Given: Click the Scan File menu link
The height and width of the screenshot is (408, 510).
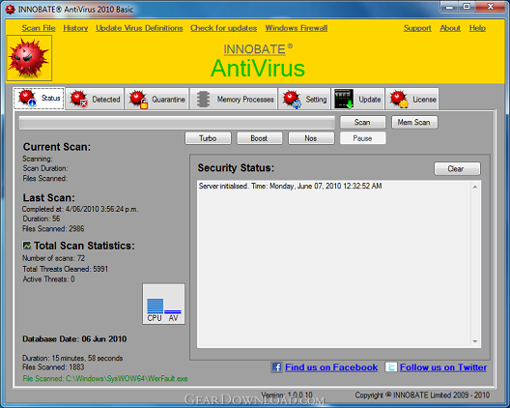Looking at the screenshot, I should 39,28.
